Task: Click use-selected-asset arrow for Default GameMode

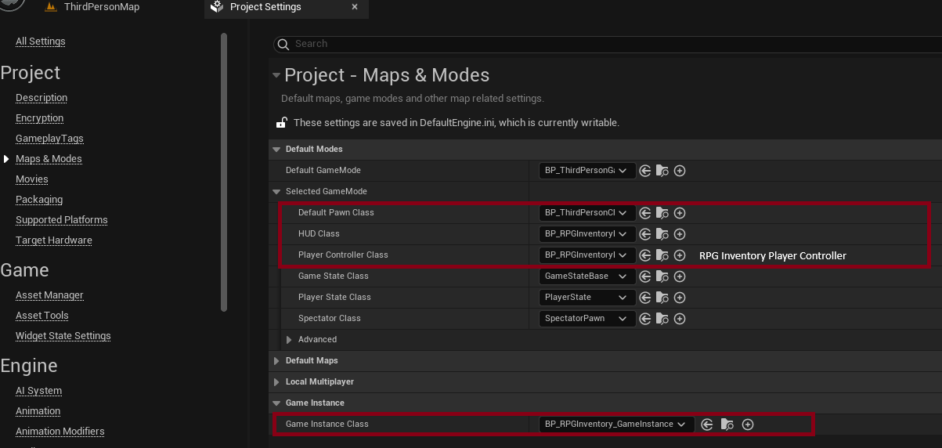Action: tap(645, 171)
